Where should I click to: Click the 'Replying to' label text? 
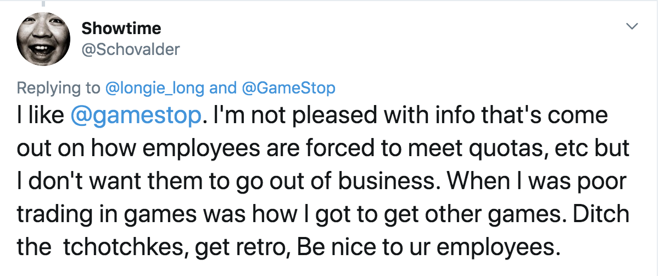coord(58,87)
